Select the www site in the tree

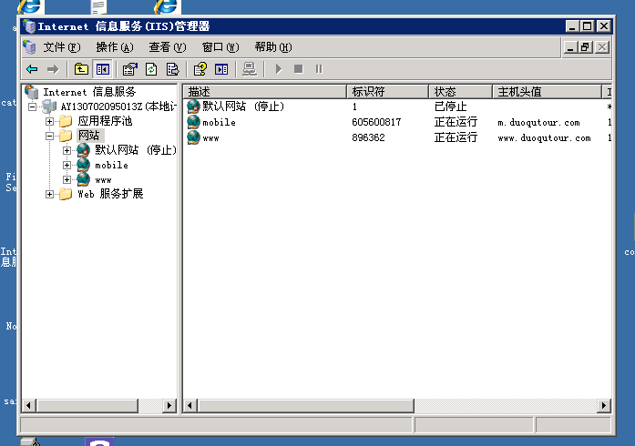click(x=103, y=179)
